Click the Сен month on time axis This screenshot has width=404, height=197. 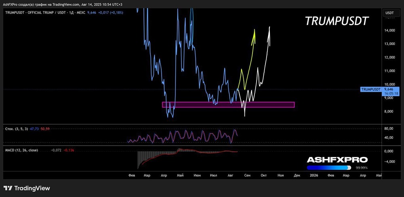pyautogui.click(x=247, y=175)
